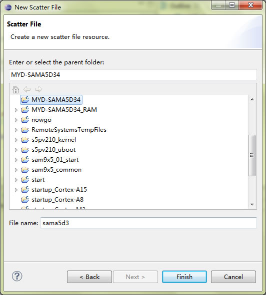Select the MYD-SAMA5D34 project folder icon
Viewport: 266px width, 295px height.
click(x=25, y=99)
